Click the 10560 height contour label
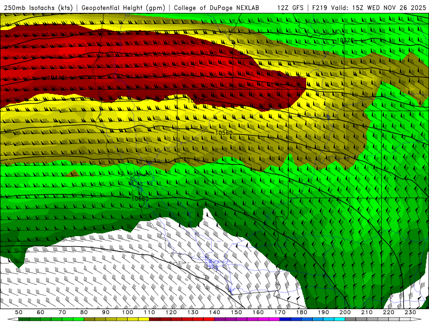Image resolution: width=429 pixels, height=322 pixels. tap(224, 133)
